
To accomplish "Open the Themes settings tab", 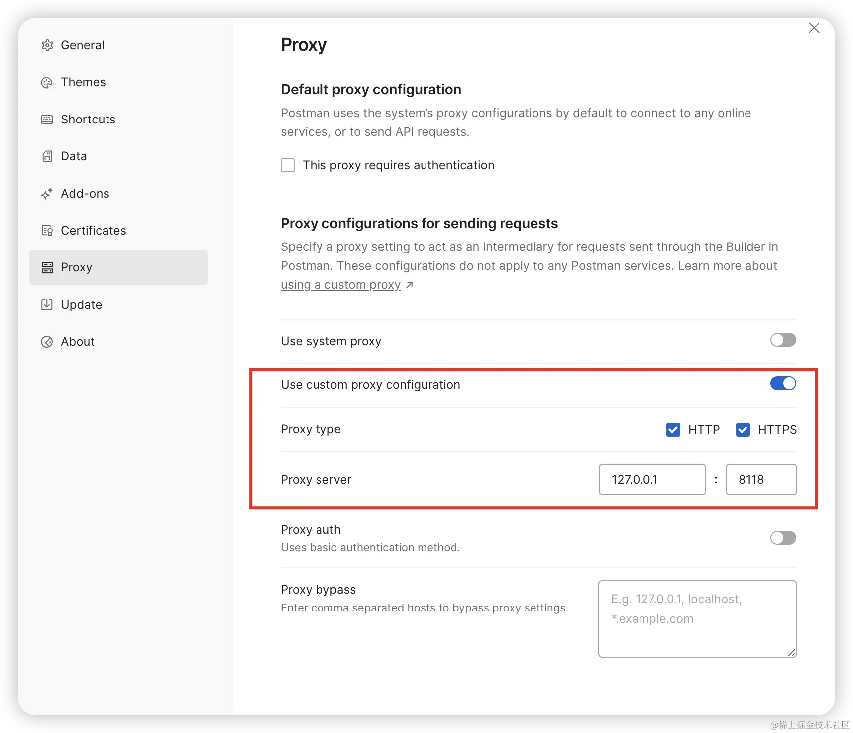I will (x=118, y=82).
